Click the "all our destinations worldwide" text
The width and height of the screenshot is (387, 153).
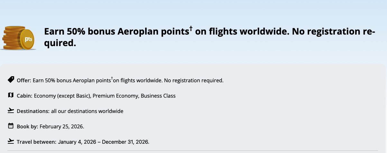point(87,111)
